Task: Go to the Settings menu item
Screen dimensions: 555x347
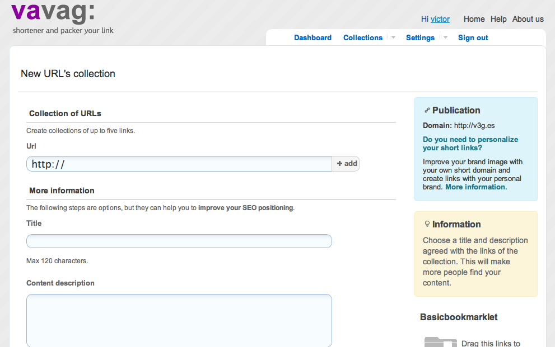Action: [x=420, y=37]
